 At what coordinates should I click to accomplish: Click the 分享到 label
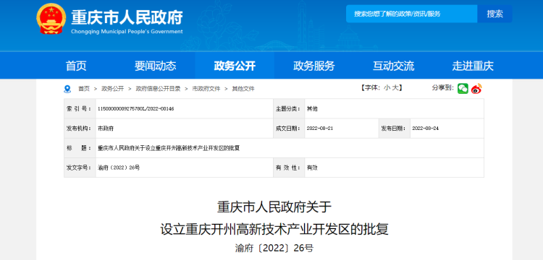(x=442, y=87)
